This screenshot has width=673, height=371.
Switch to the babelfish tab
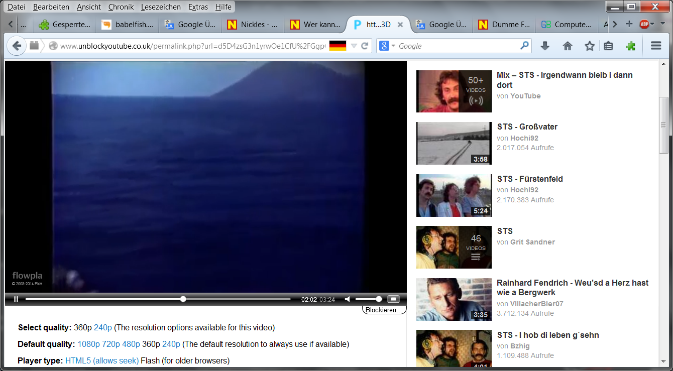(x=127, y=25)
